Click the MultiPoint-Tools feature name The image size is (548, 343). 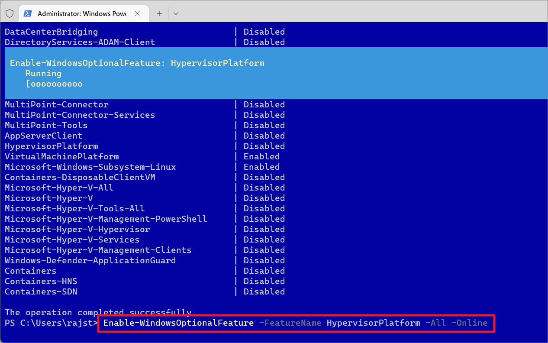coord(46,125)
